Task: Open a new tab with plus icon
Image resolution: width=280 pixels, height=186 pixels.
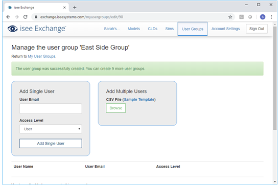Action: [75, 8]
